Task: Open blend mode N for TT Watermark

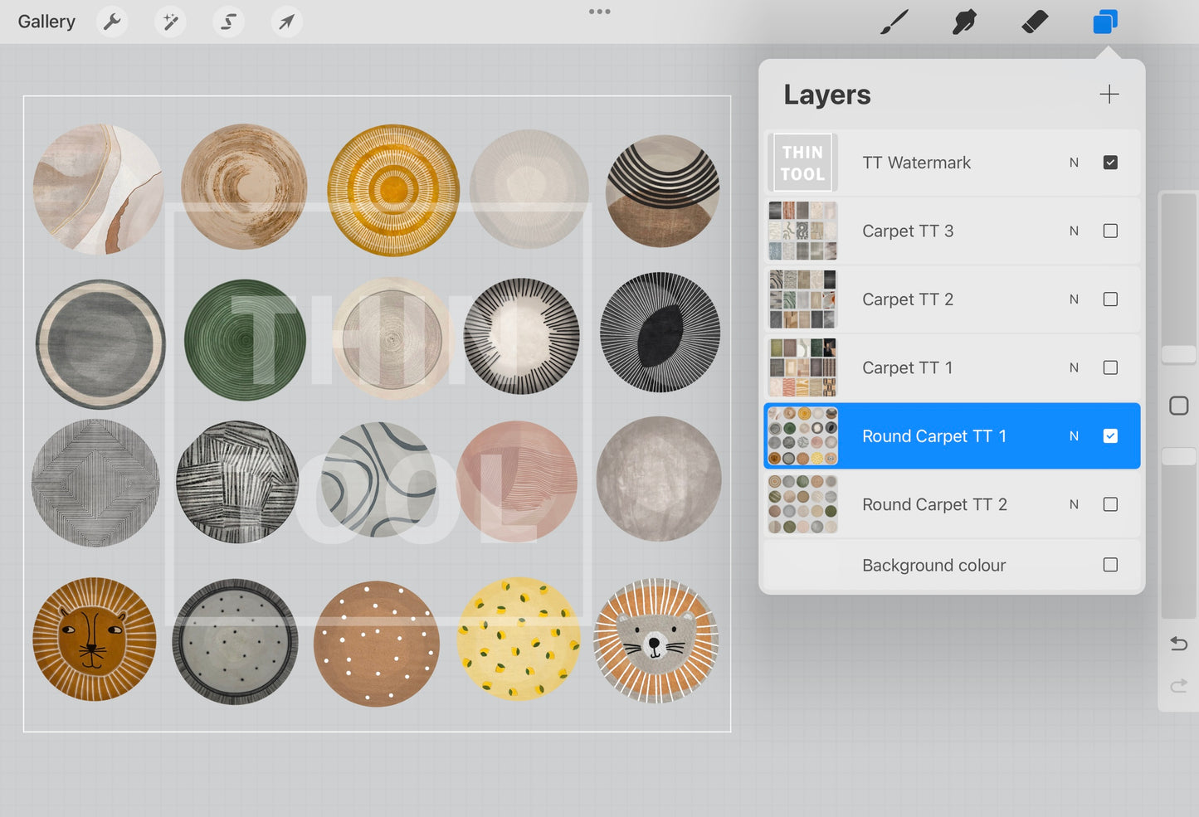Action: coord(1074,163)
